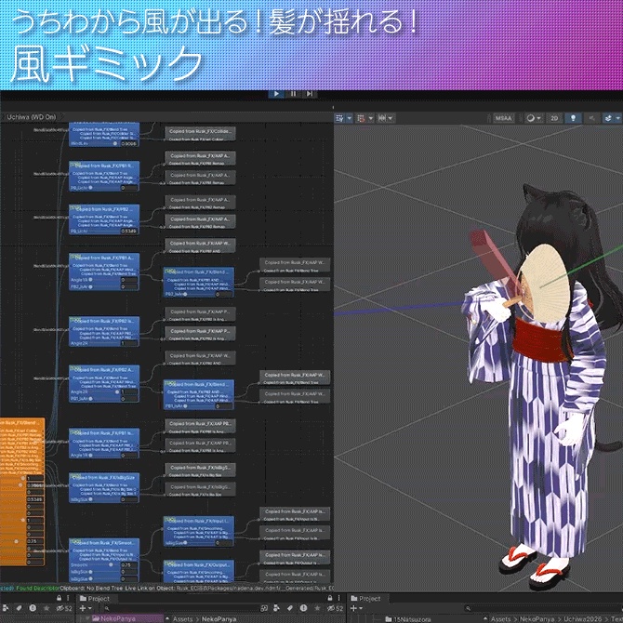Select the Rusk_FX/IsBigSize blend node title
623x623 pixels.
point(104,477)
